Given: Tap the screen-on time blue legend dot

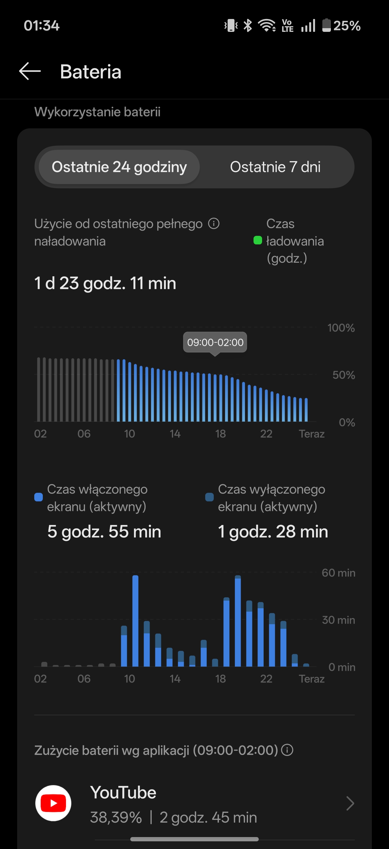Looking at the screenshot, I should tap(39, 497).
